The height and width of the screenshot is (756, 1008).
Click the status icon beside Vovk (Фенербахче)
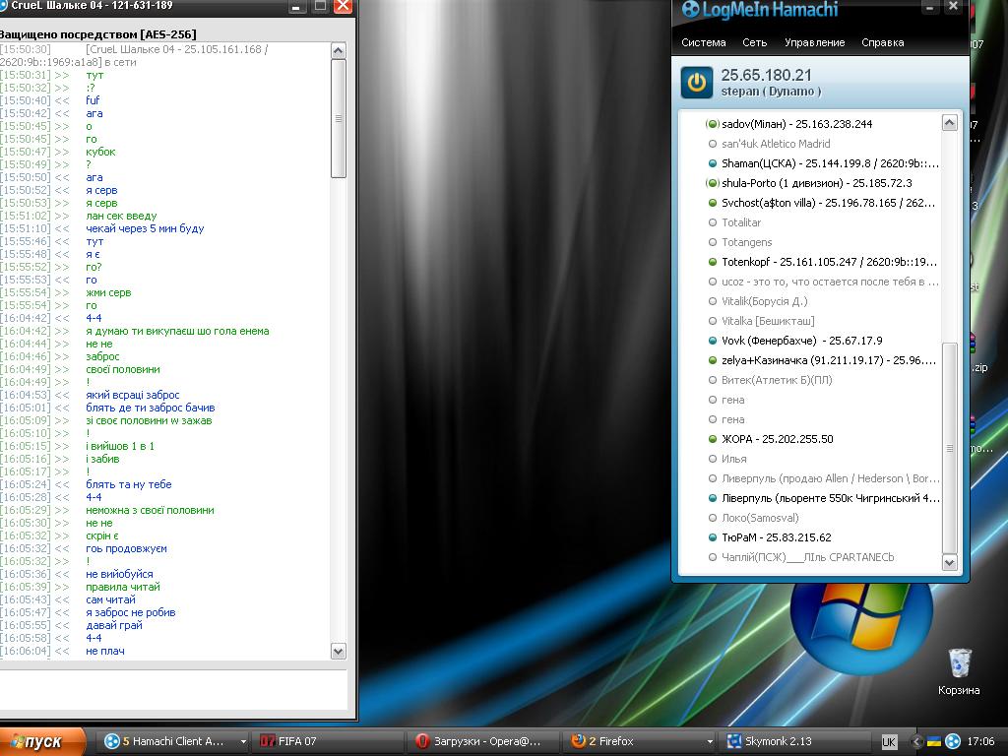point(713,341)
